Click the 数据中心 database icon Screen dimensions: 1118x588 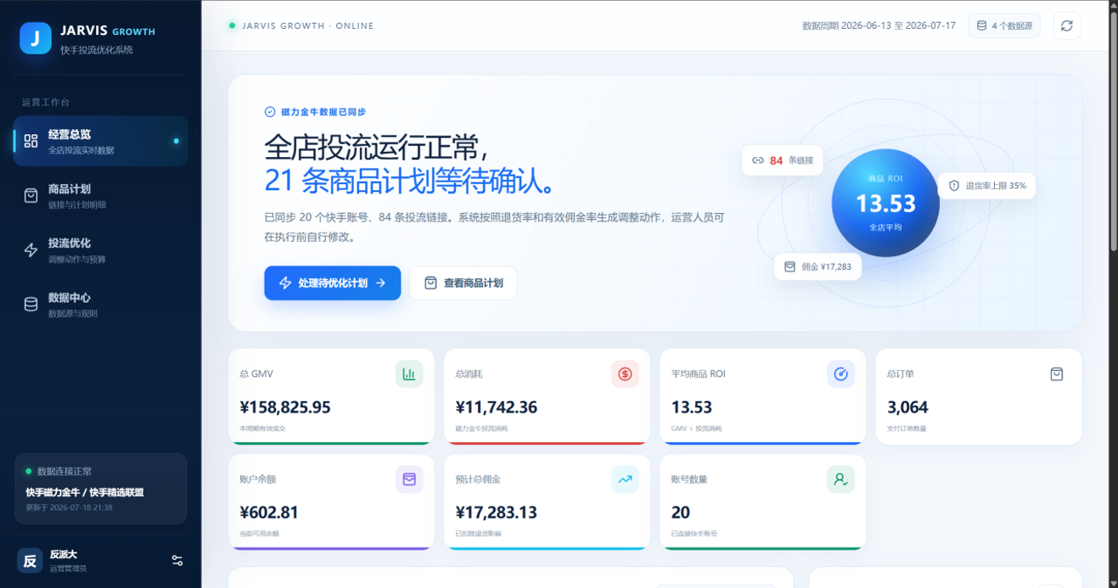[31, 304]
